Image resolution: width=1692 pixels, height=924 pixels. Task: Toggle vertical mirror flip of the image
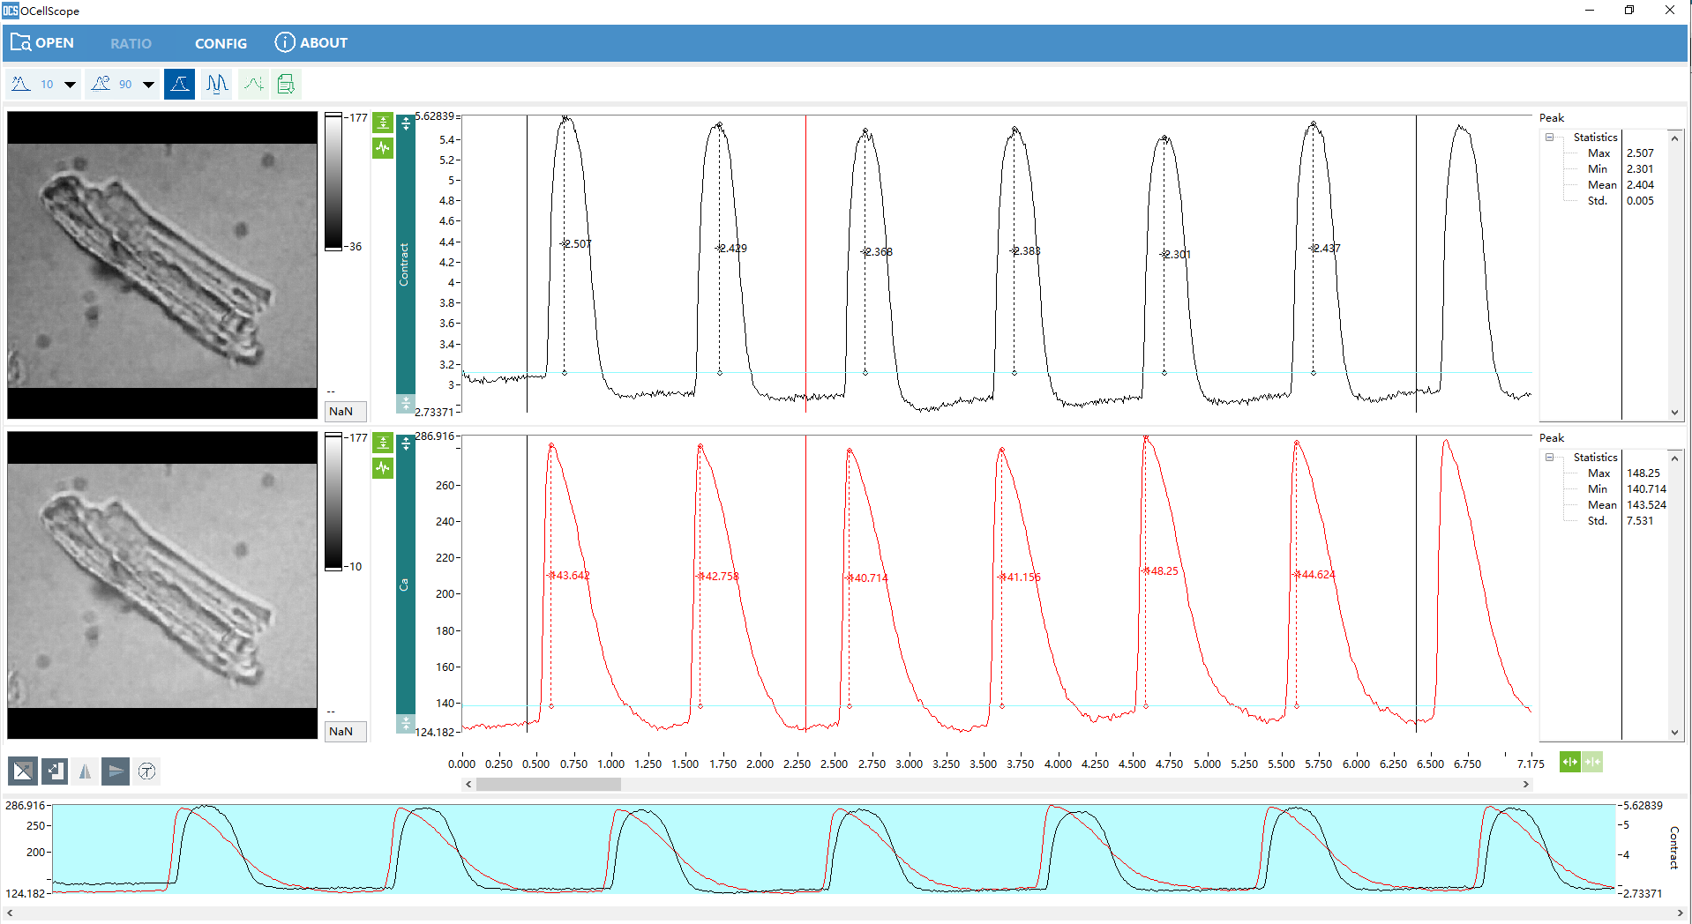coord(116,771)
